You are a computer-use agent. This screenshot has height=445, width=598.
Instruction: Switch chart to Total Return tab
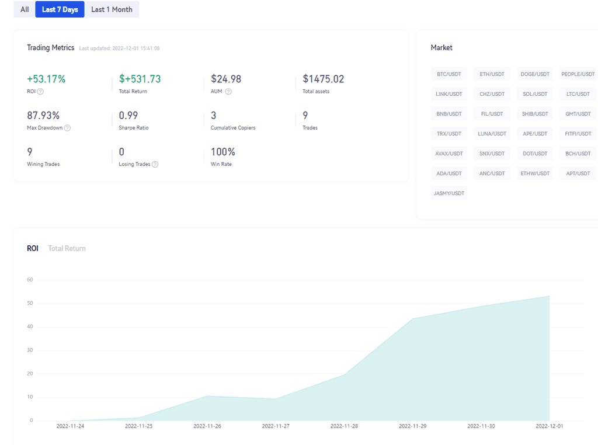(67, 248)
